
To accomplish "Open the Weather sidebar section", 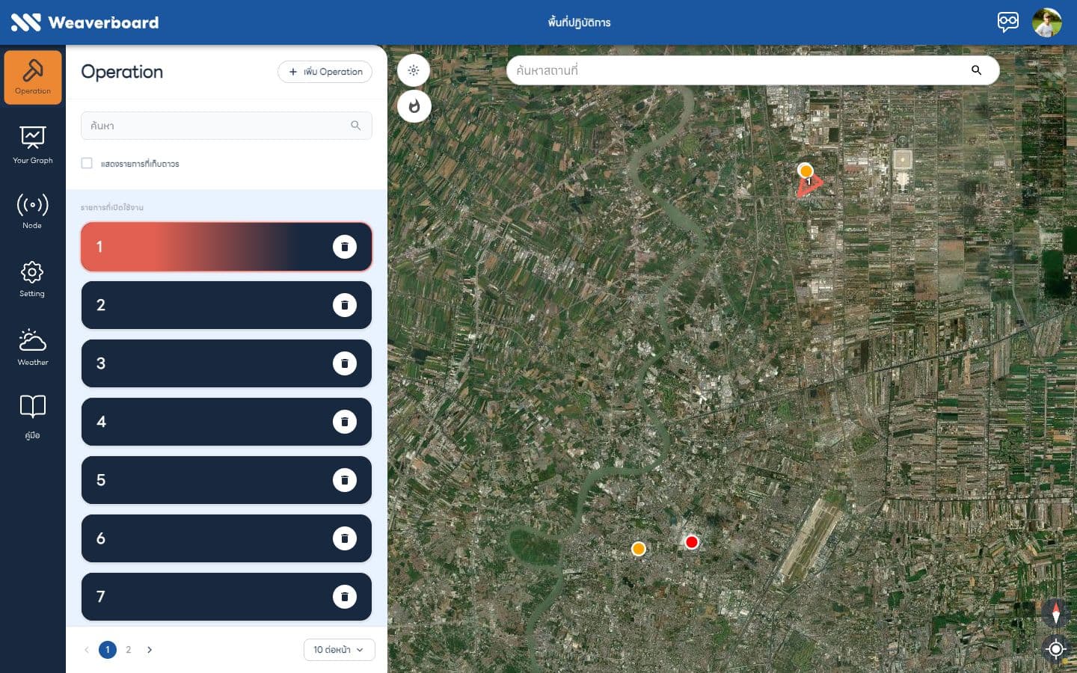I will tap(33, 348).
